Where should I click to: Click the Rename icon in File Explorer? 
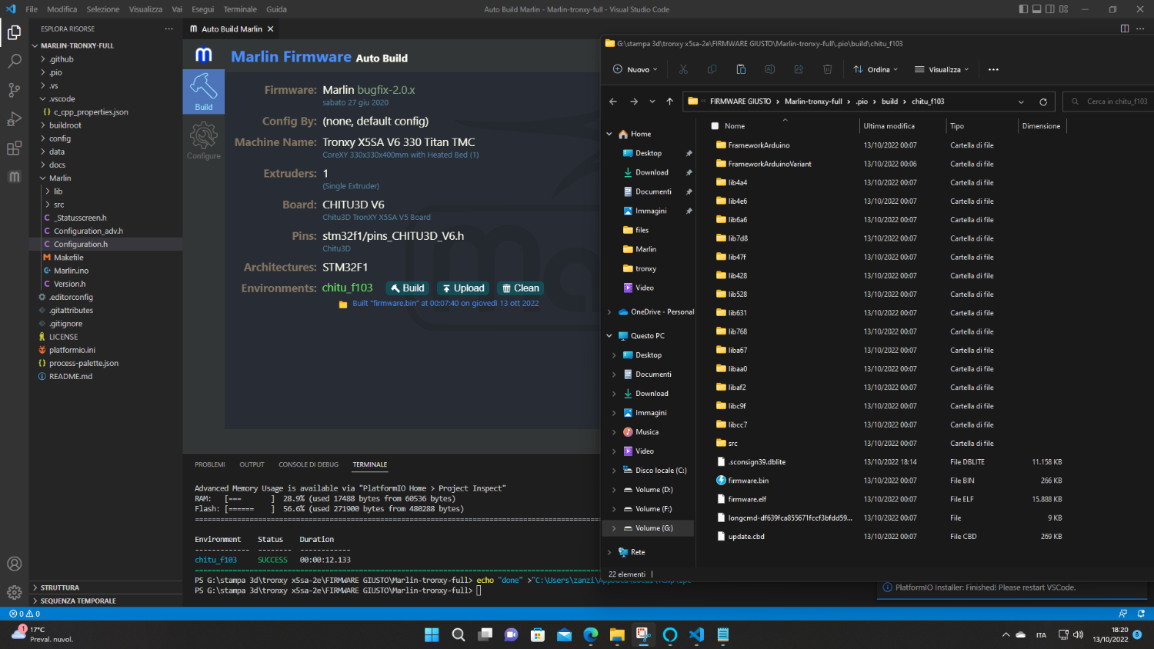coord(769,69)
